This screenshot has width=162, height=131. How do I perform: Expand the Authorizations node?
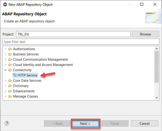(6, 49)
